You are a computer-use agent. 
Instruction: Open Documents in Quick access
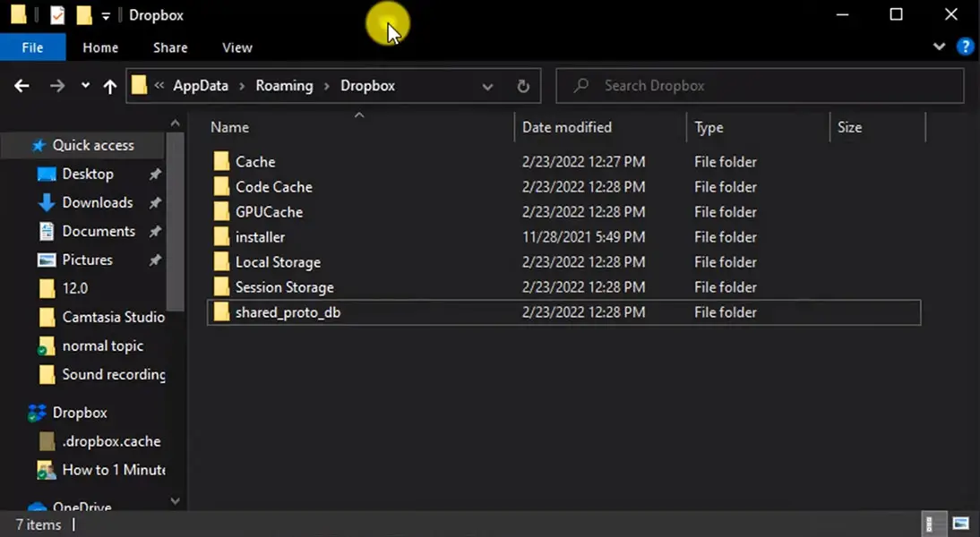tap(99, 231)
